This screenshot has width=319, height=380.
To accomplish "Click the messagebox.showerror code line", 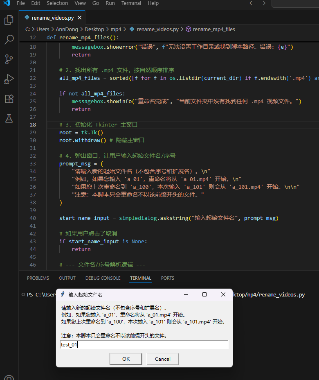I will (182, 47).
